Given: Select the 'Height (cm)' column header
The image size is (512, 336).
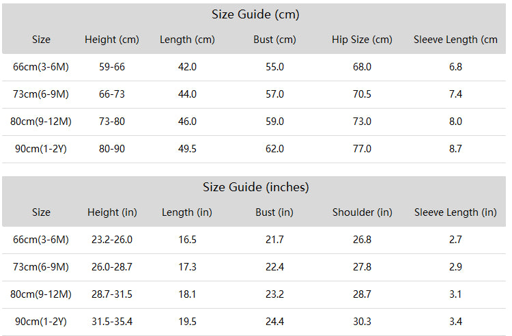Looking at the screenshot, I should click(x=112, y=40).
